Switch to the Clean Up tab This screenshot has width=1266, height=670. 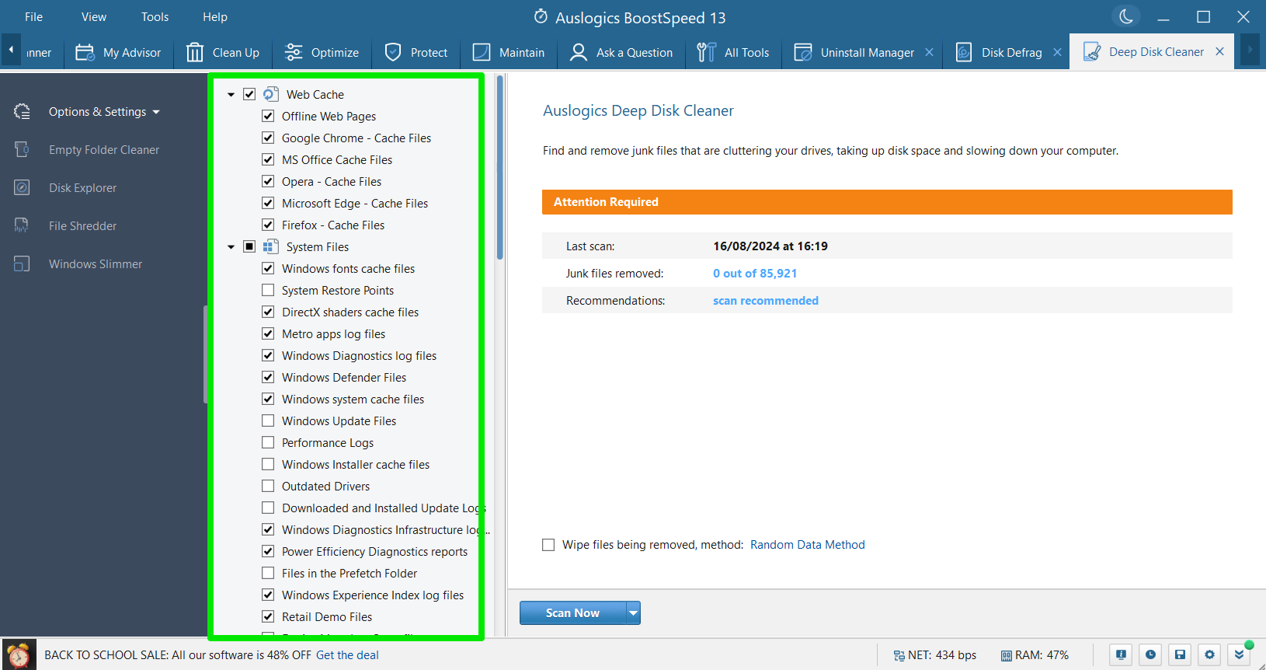pos(223,52)
